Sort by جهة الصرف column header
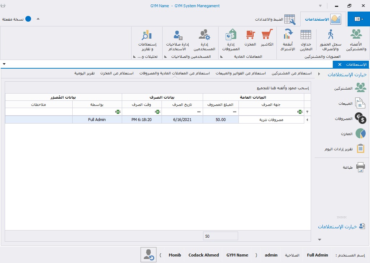Viewport: 370px width, 263px height. [x=271, y=104]
